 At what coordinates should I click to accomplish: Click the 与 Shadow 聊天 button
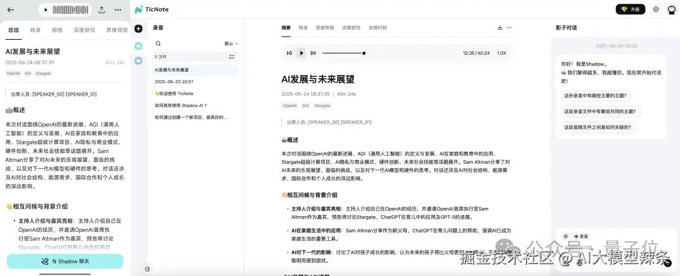pyautogui.click(x=65, y=262)
